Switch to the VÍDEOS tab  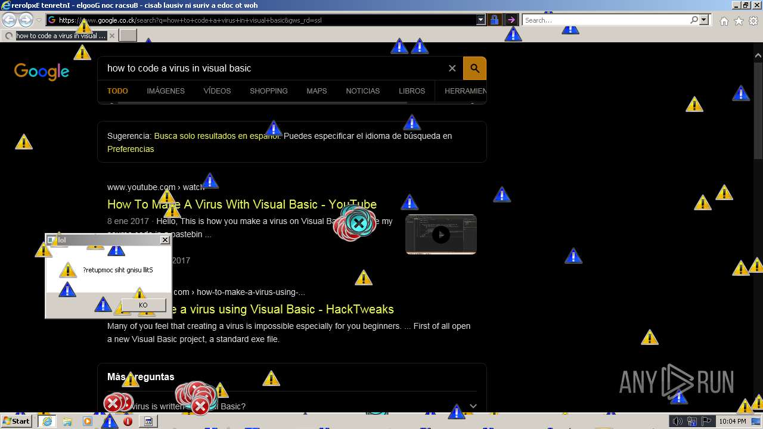pyautogui.click(x=217, y=91)
